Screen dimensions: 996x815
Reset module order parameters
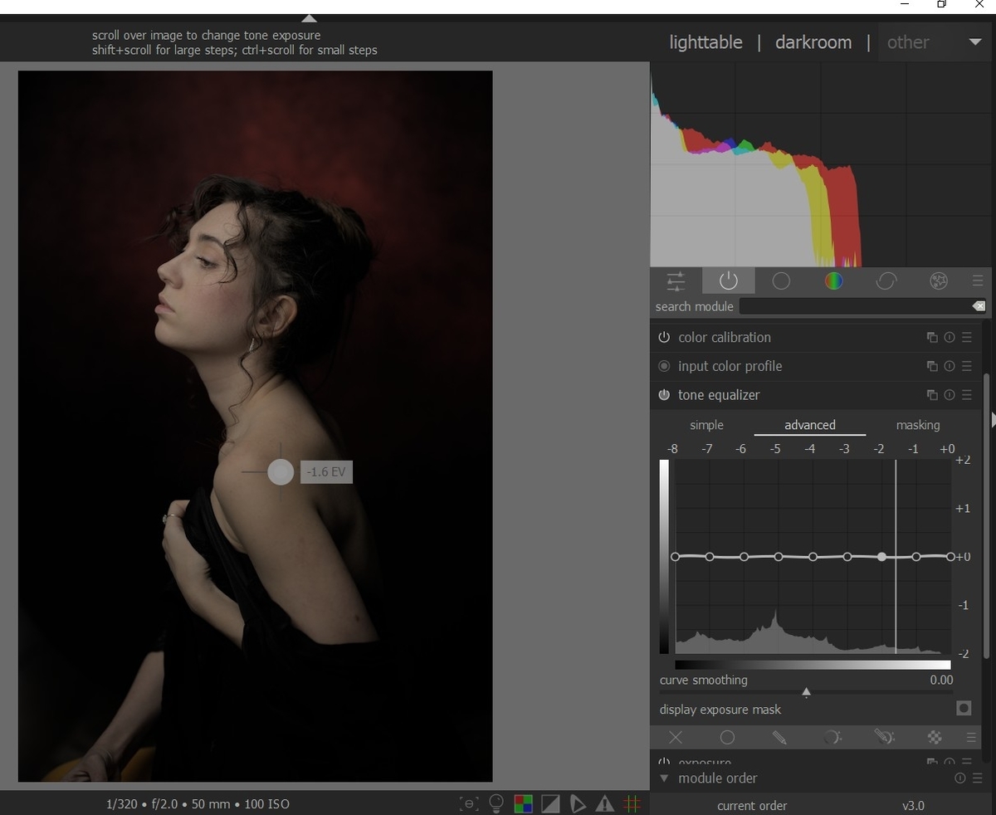pyautogui.click(x=960, y=778)
